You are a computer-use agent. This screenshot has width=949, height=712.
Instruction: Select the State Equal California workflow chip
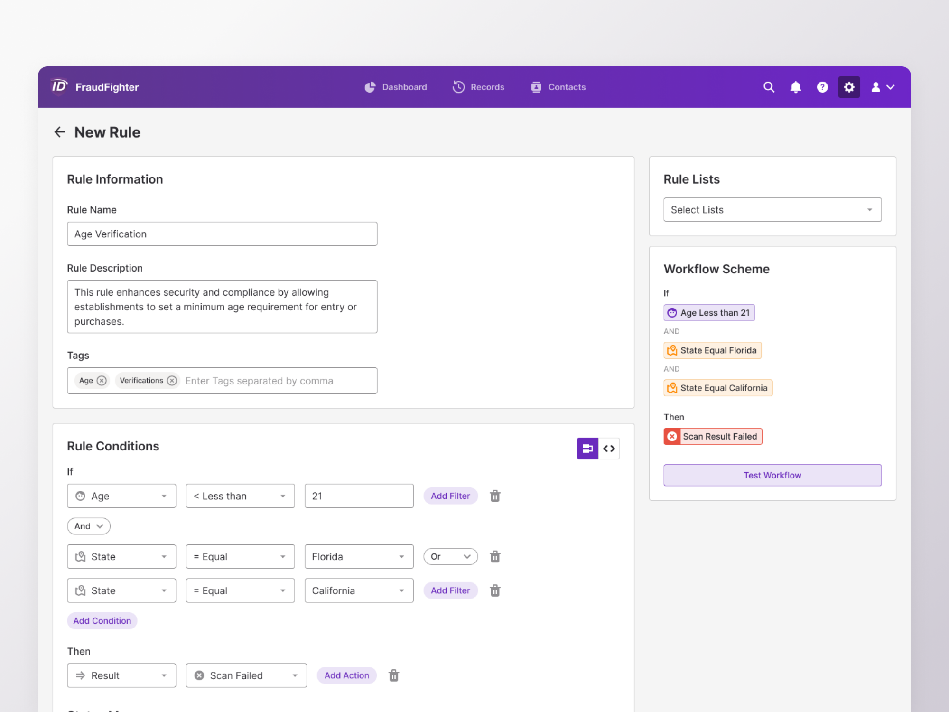pyautogui.click(x=718, y=388)
